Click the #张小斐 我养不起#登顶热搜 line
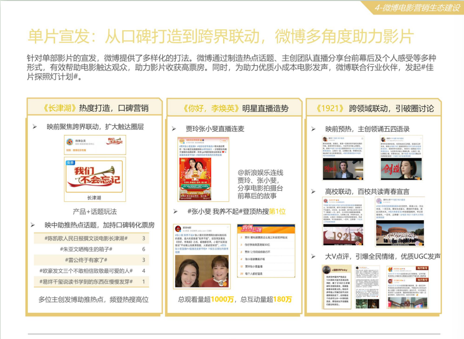Viewport: 464px width, 339px height. (237, 212)
